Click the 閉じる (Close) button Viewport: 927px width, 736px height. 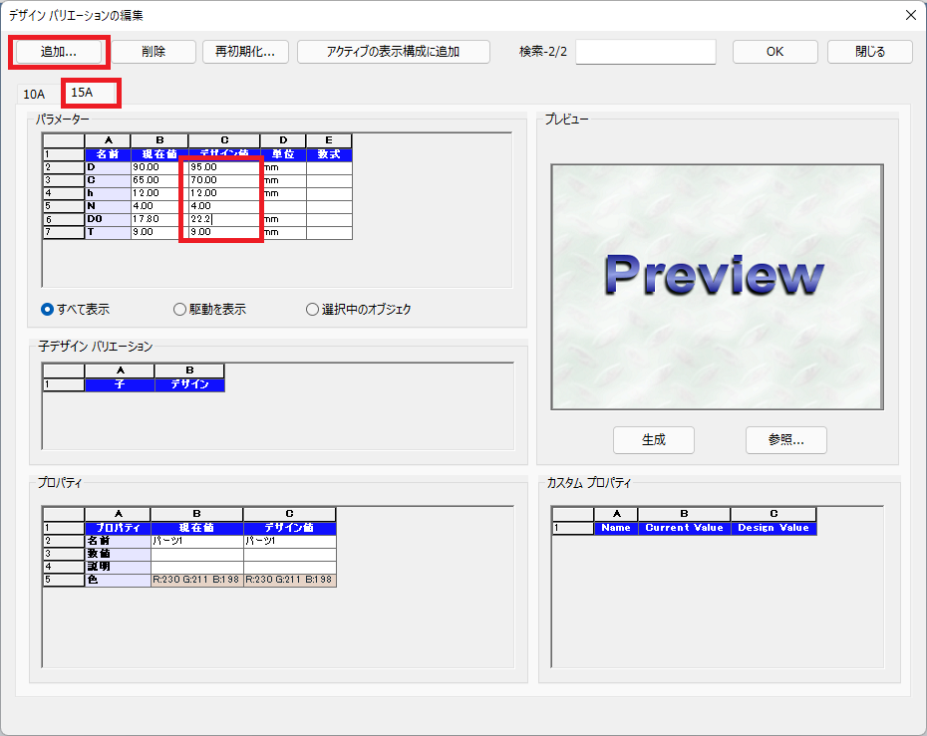(x=869, y=52)
